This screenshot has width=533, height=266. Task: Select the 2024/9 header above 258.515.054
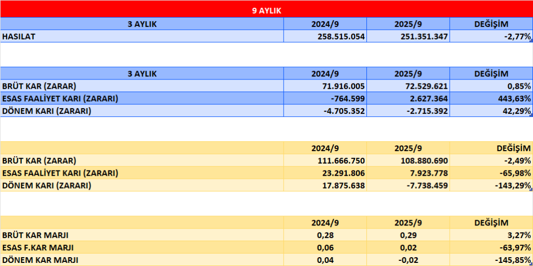tap(325, 24)
